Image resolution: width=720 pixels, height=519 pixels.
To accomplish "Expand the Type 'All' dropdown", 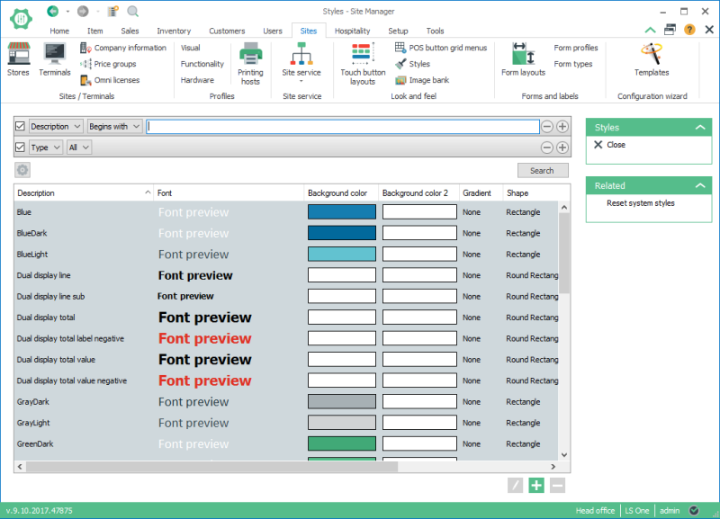I will tap(79, 148).
